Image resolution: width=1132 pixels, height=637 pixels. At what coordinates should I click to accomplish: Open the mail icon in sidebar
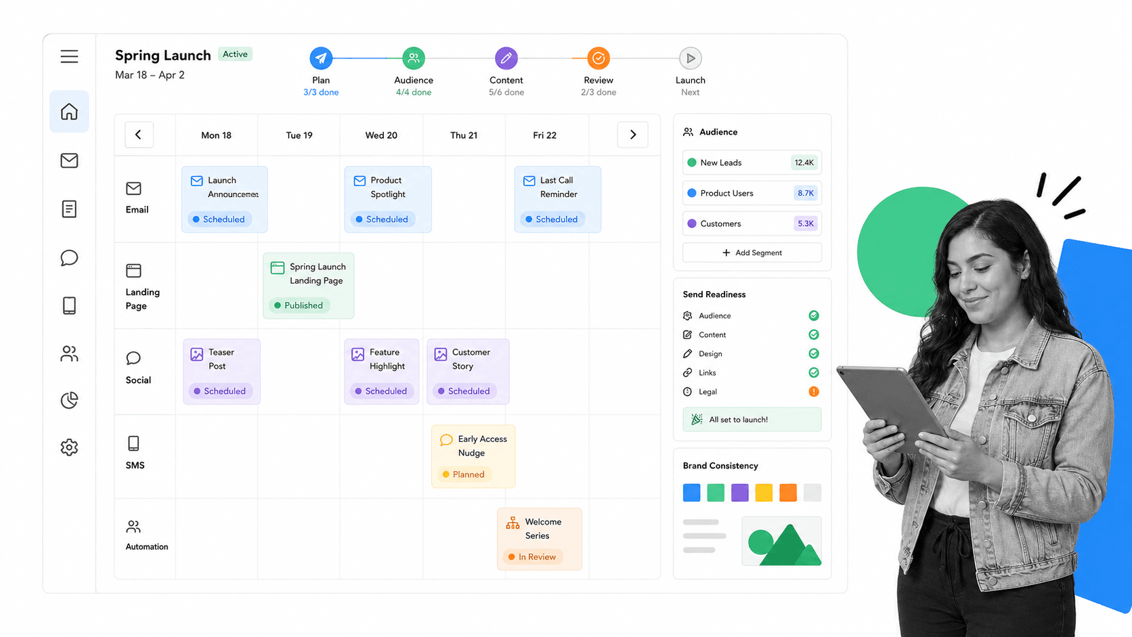69,160
